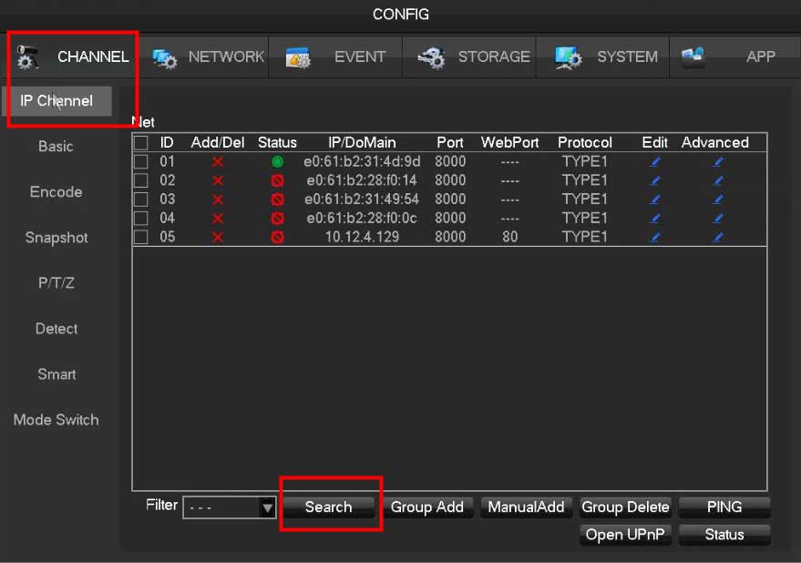Viewport: 801px width, 563px height.
Task: Tick the checkbox for channel 01
Action: click(x=141, y=162)
